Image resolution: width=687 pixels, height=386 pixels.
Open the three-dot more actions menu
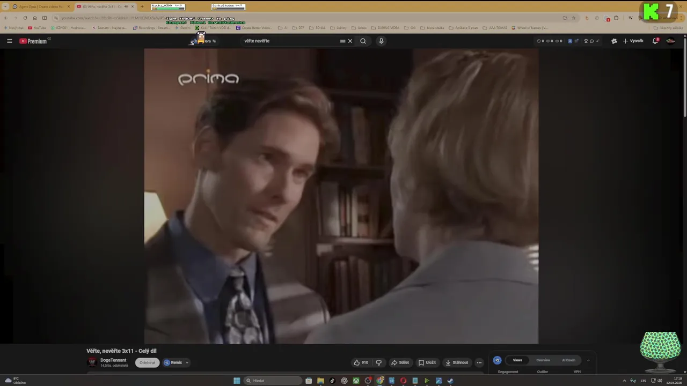(x=479, y=362)
